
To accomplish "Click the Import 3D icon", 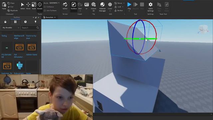I will (x=94, y=4).
